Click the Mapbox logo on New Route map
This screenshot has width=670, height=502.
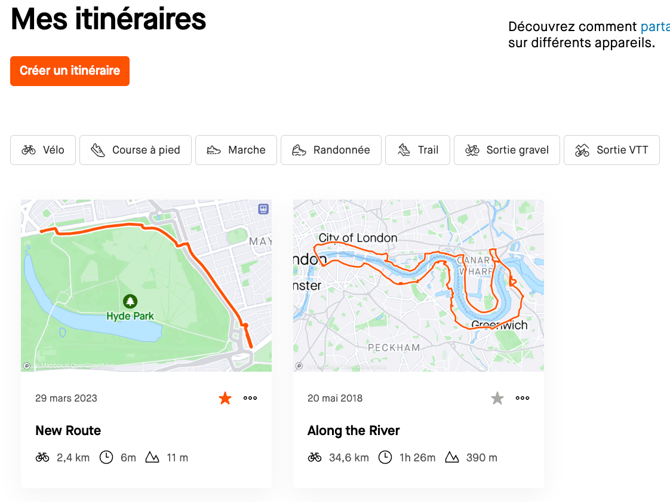point(27,366)
